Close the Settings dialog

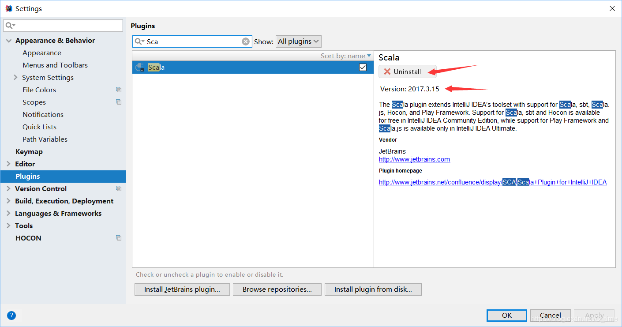612,8
